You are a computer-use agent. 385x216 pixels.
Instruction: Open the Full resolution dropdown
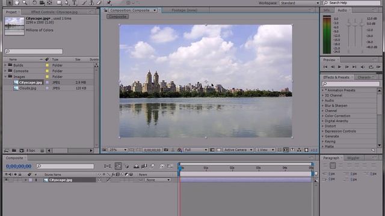click(x=196, y=149)
